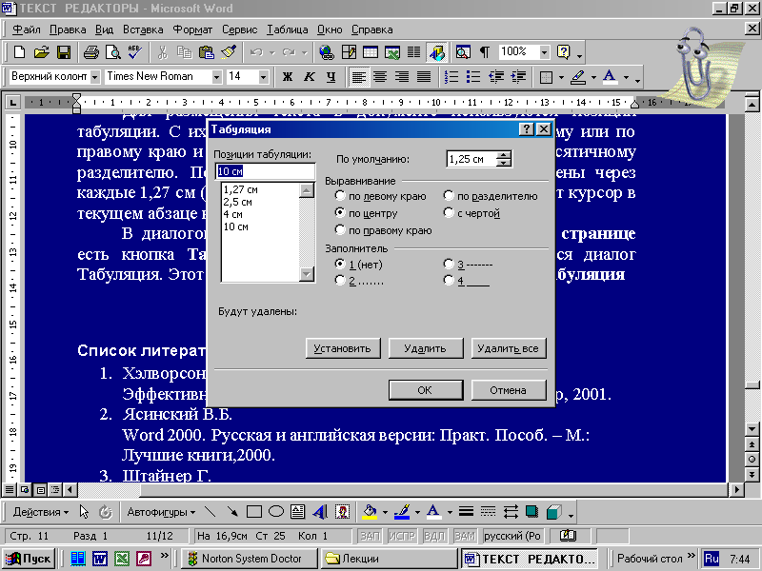Expand the borders dropdown arrow

coord(561,77)
